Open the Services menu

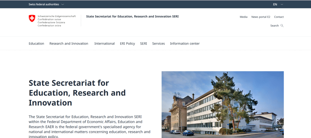pos(159,43)
